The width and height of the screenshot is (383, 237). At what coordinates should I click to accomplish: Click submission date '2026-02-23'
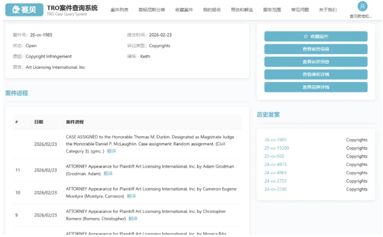(160, 35)
